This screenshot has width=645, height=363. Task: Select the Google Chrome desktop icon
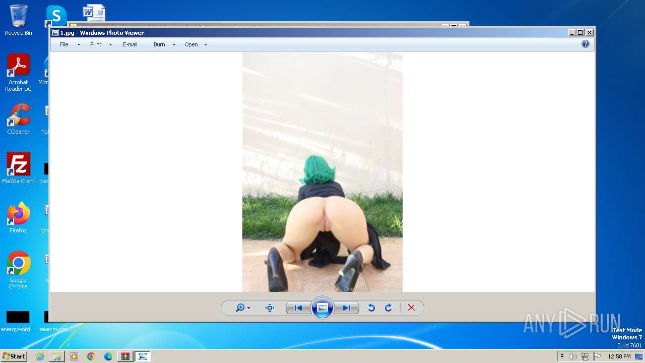click(18, 270)
